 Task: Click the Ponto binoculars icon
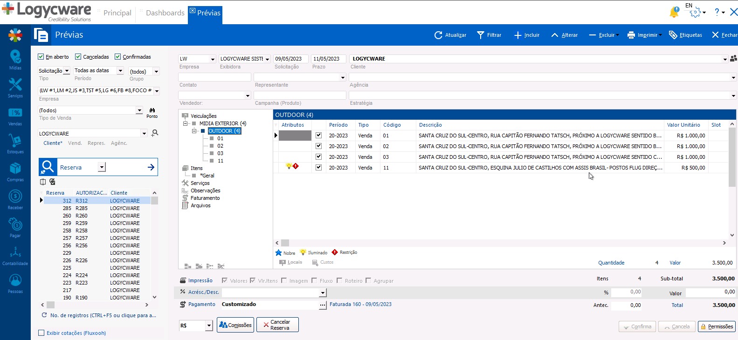[152, 110]
